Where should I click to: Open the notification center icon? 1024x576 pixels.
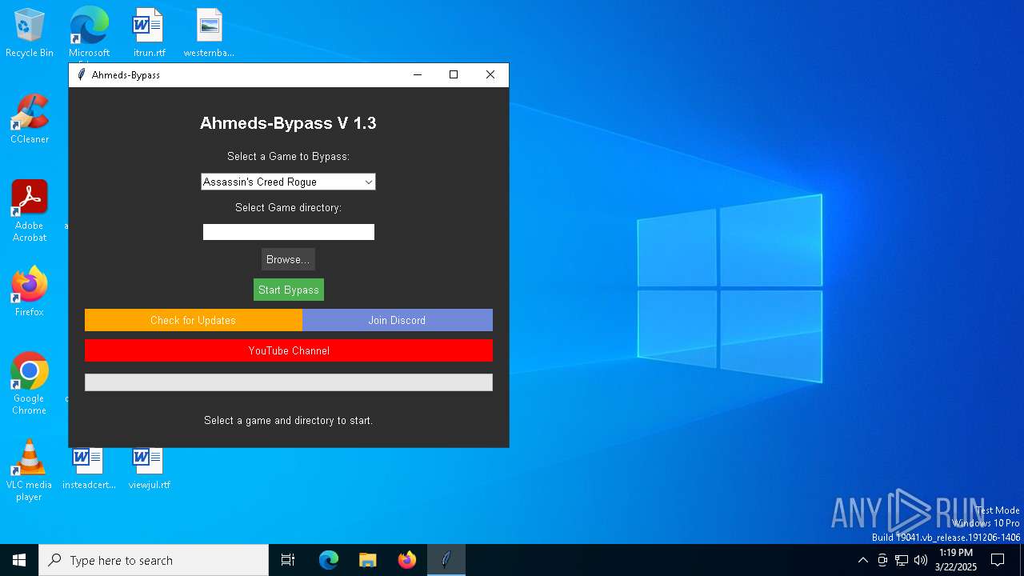click(998, 560)
